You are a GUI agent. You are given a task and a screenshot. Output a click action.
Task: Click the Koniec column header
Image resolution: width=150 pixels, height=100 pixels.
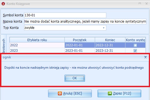(110, 40)
